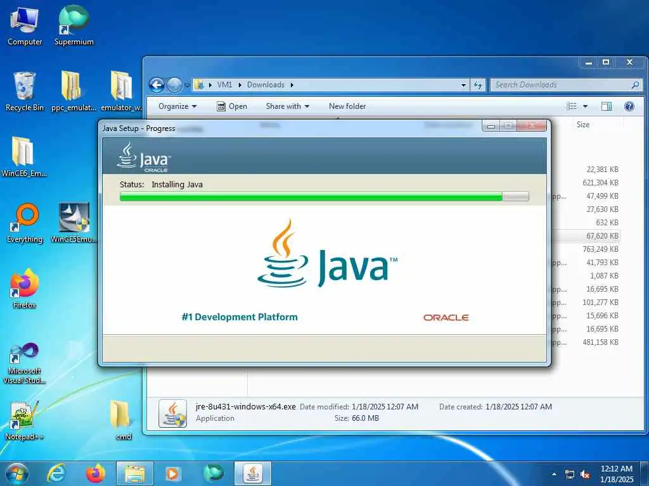Select the WinCE6_Em... folder on desktop
649x486 pixels.
(25, 157)
